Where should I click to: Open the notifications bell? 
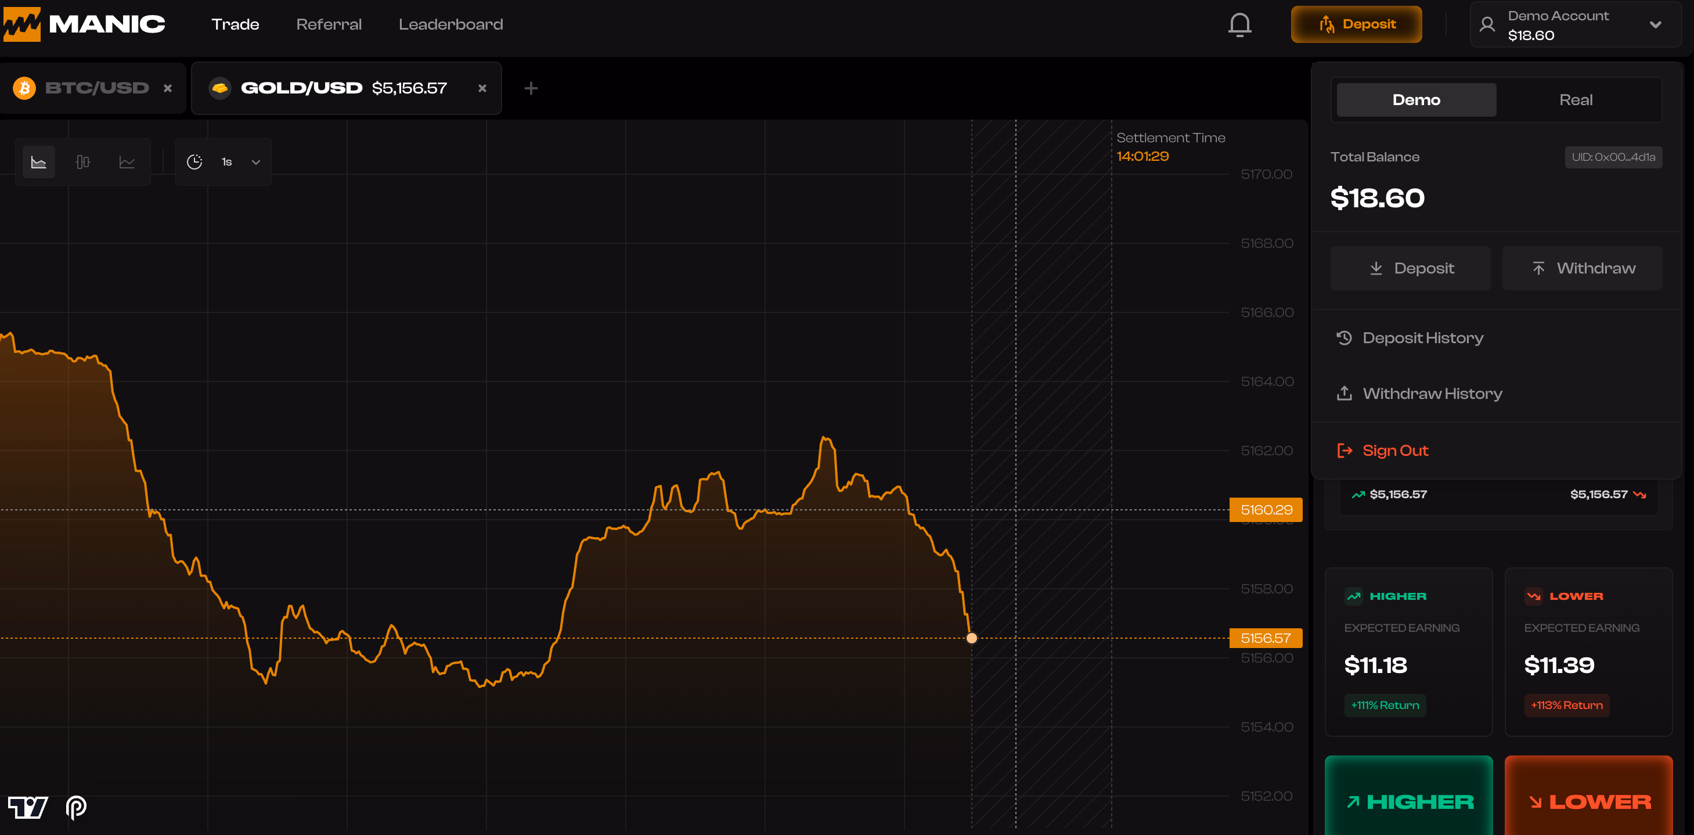pos(1239,25)
